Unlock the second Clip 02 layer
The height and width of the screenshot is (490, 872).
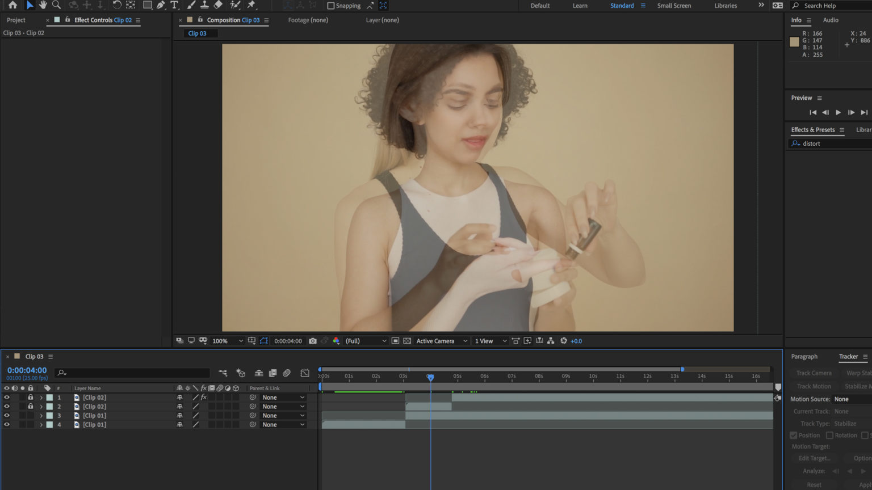coord(31,406)
